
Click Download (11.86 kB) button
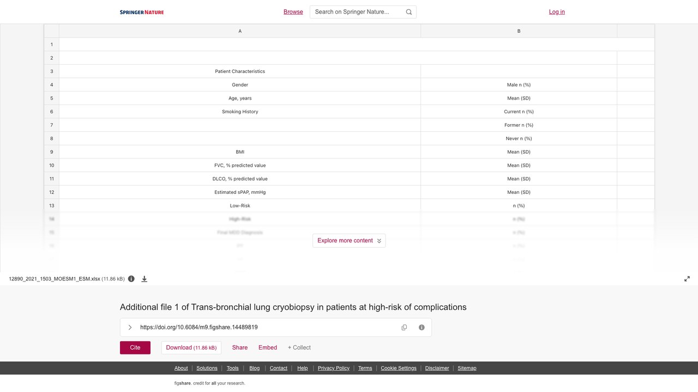point(191,347)
